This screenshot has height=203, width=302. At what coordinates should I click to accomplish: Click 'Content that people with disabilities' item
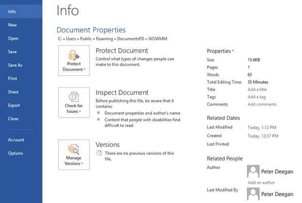pos(142,123)
